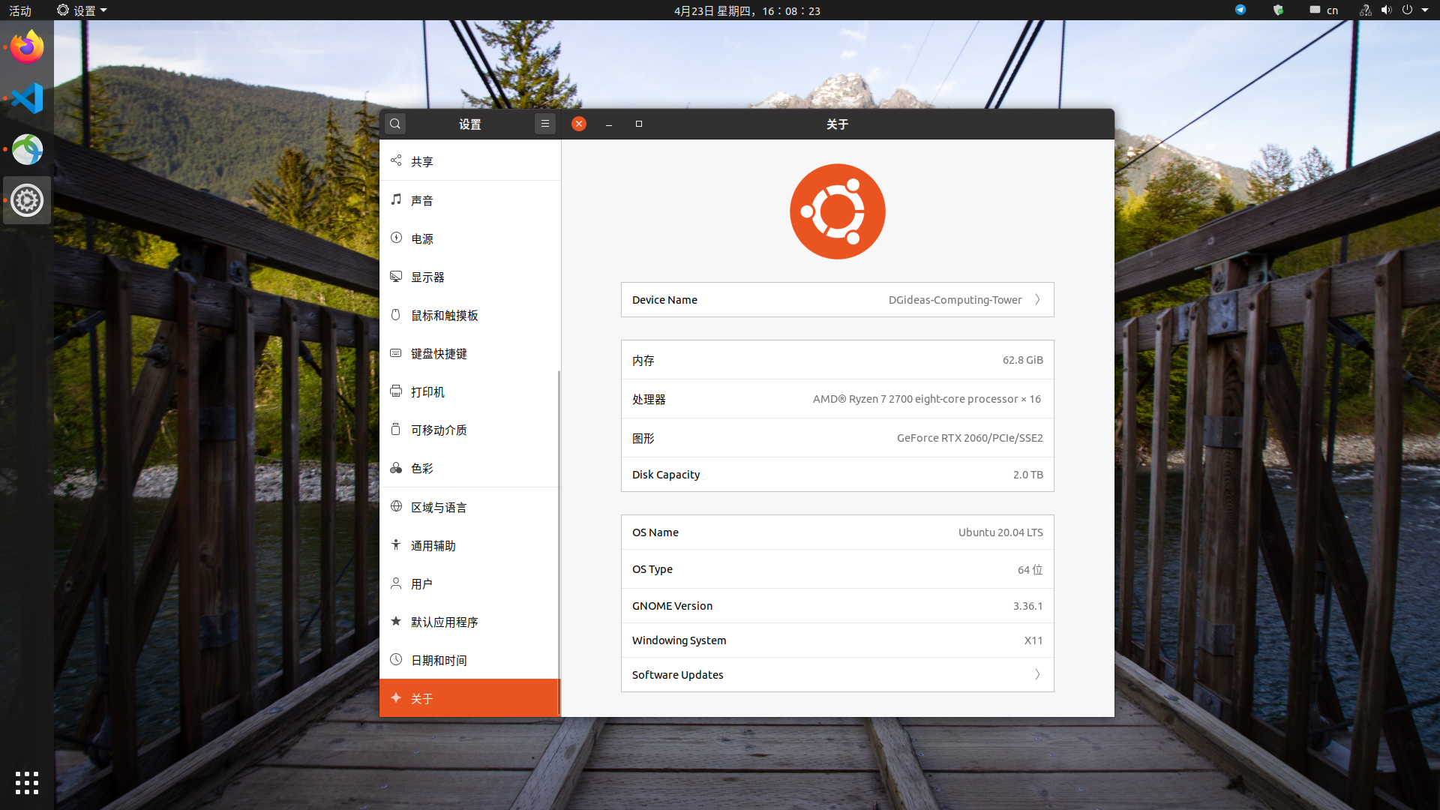Click the volume icon in top bar
Viewport: 1440px width, 810px height.
click(x=1386, y=10)
